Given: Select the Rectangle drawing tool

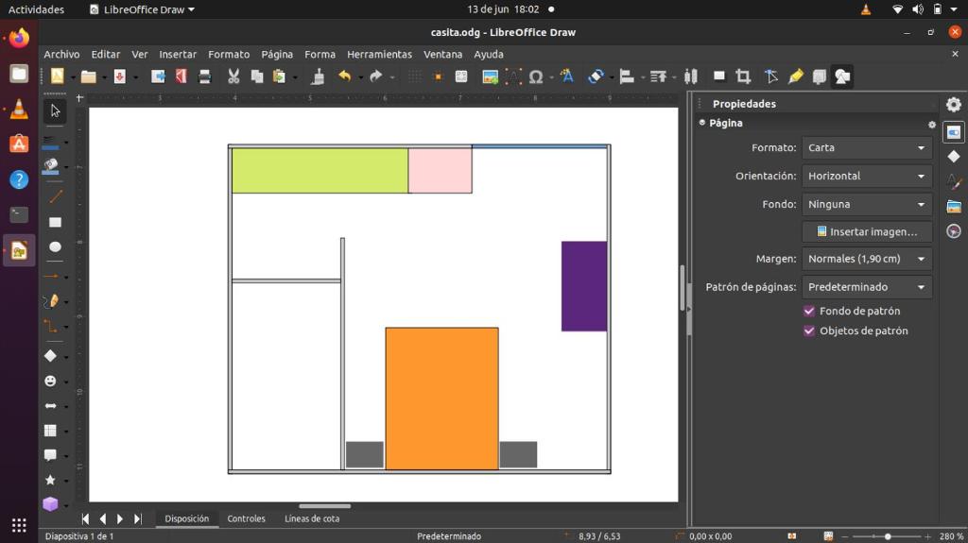Looking at the screenshot, I should [x=55, y=222].
